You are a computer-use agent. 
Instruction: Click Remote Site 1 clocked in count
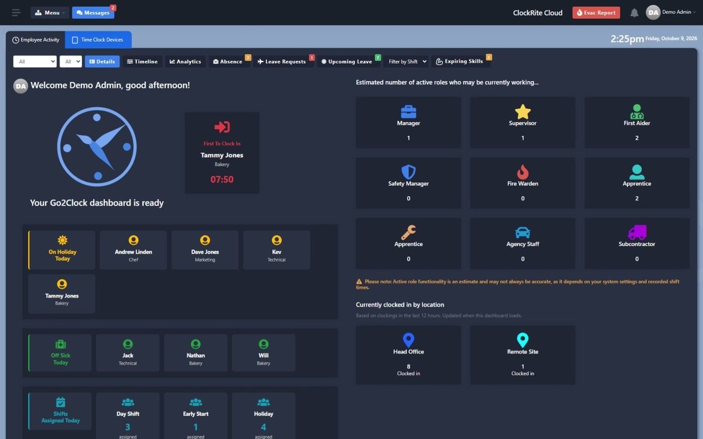pos(523,366)
